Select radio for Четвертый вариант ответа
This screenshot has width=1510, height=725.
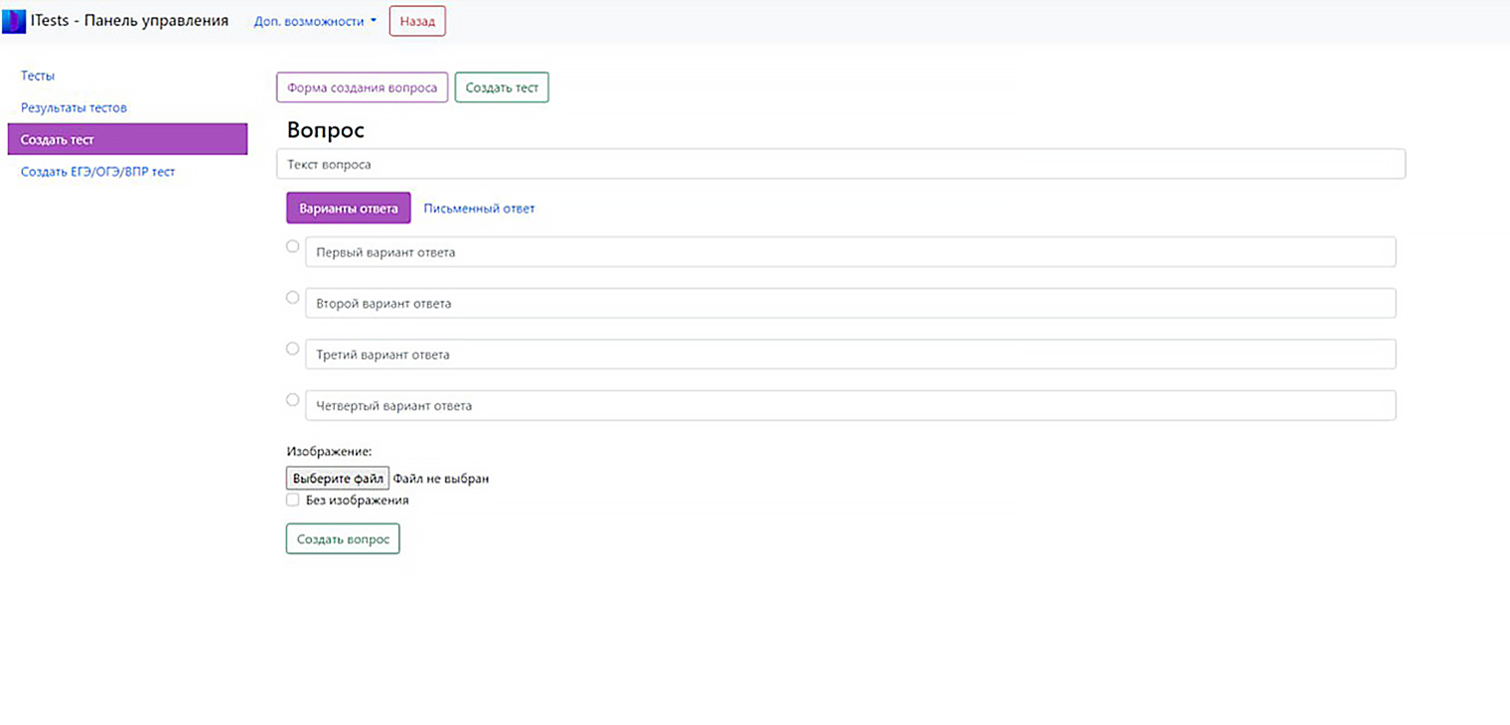click(x=292, y=400)
